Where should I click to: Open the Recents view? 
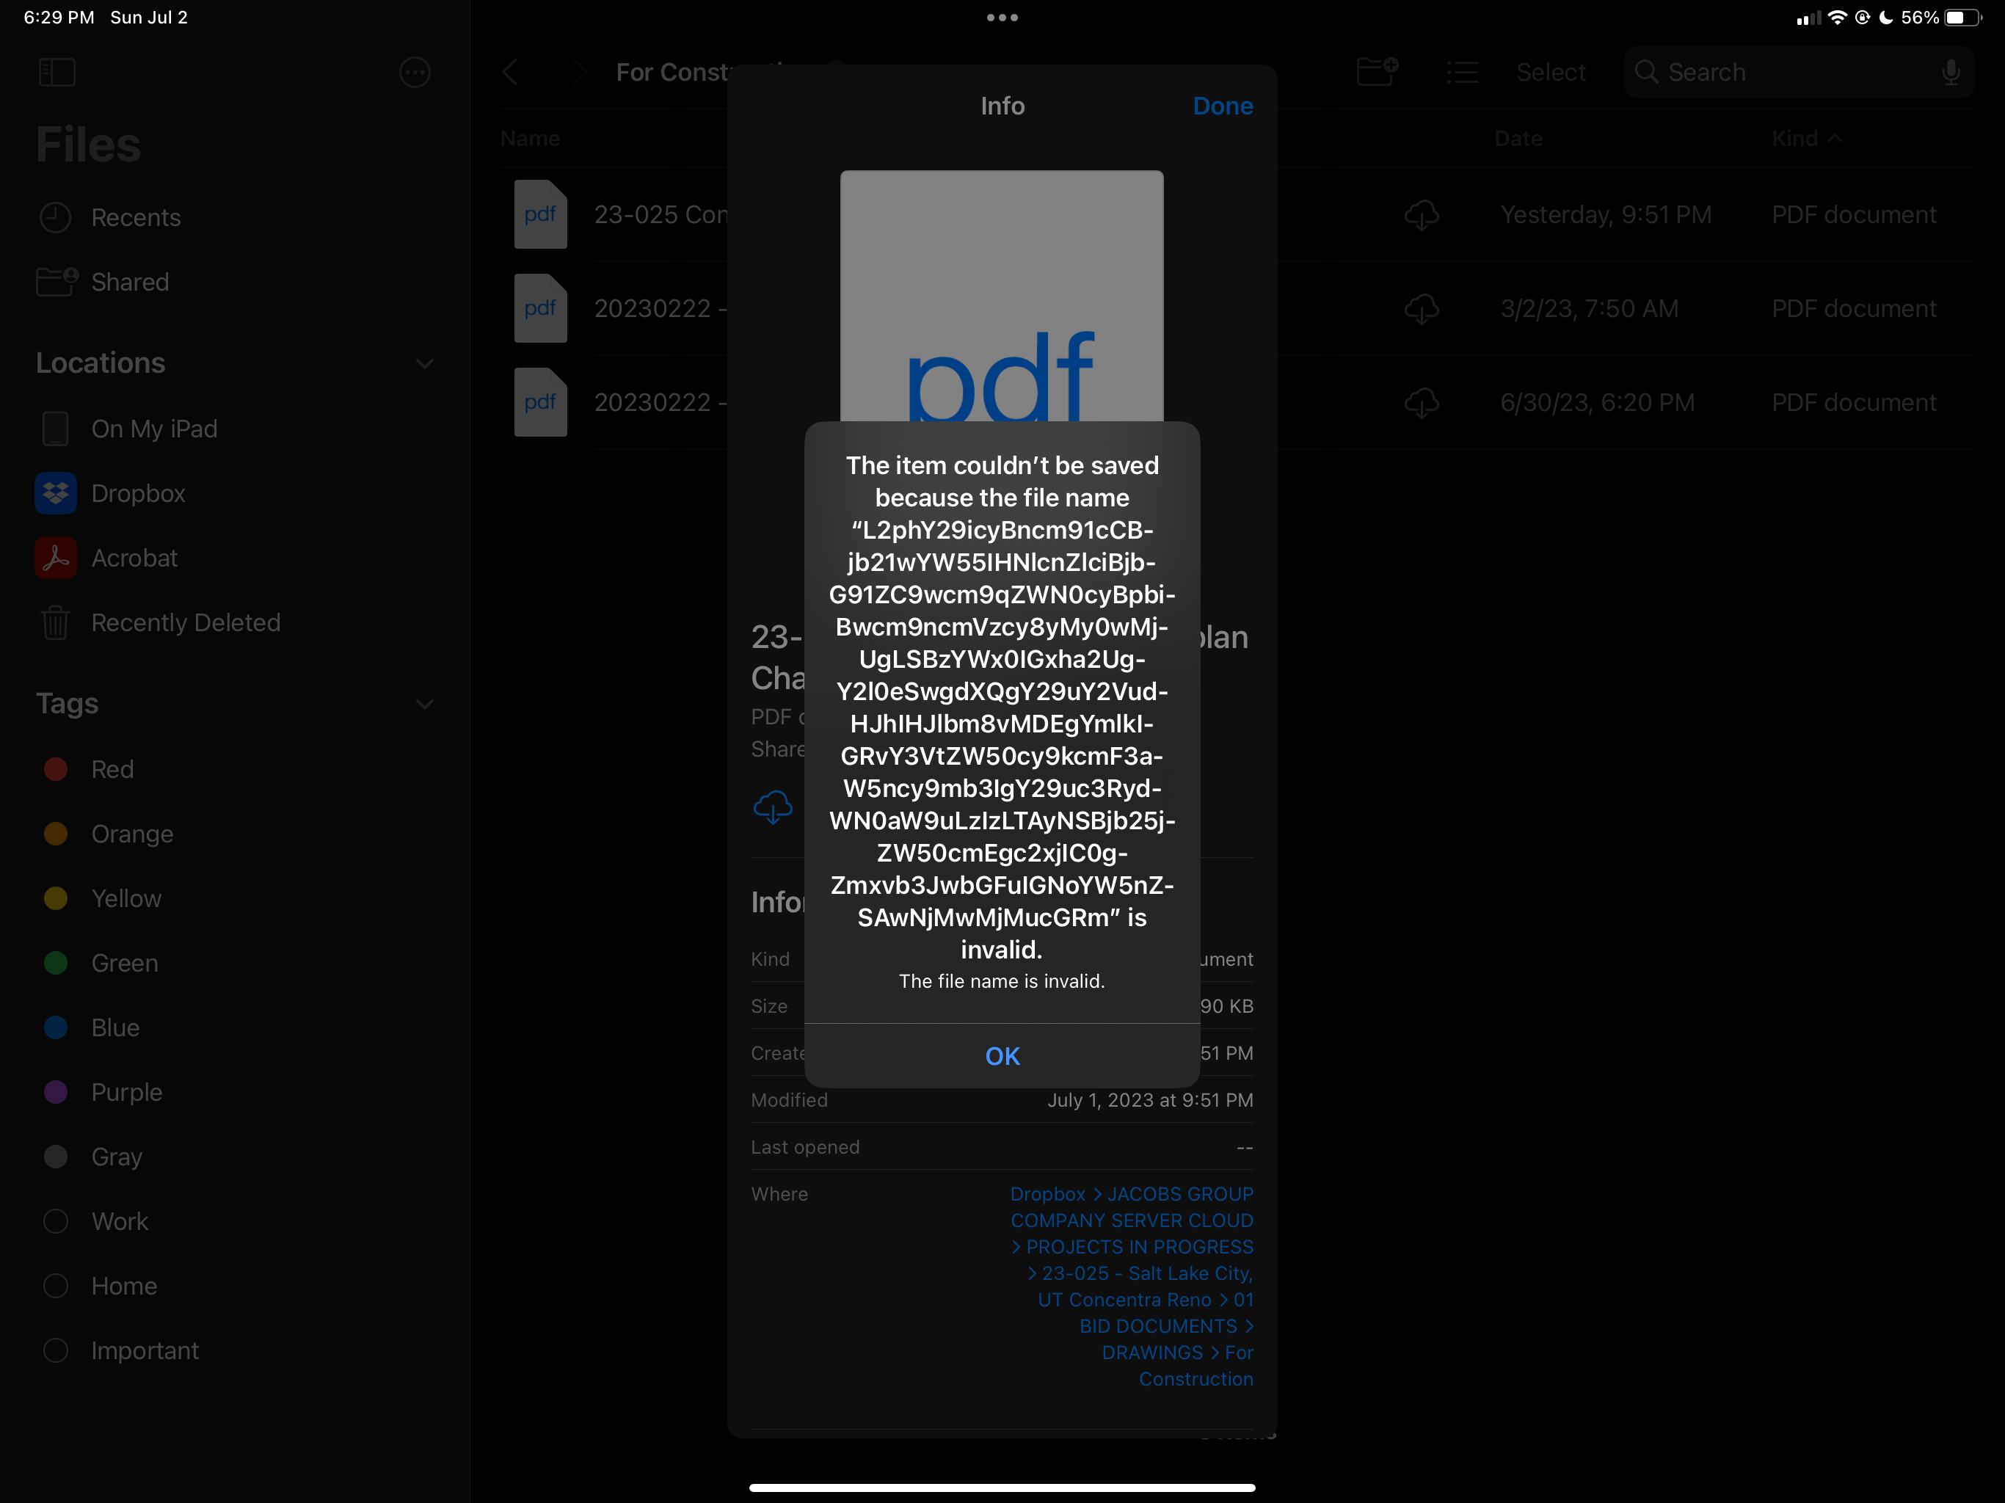[x=136, y=217]
